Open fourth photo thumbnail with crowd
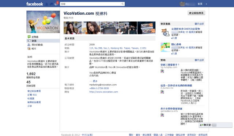This screenshot has height=136, width=234. (x=128, y=28)
